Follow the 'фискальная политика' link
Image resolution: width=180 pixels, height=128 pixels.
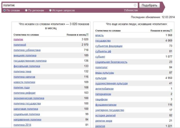click(27, 66)
